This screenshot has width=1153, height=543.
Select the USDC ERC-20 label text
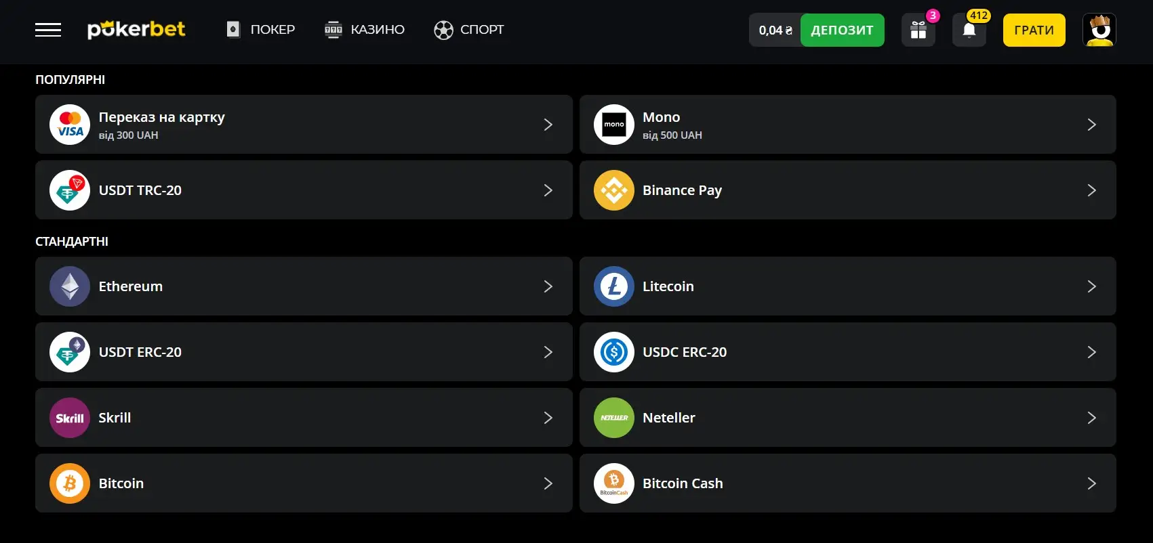(x=685, y=352)
